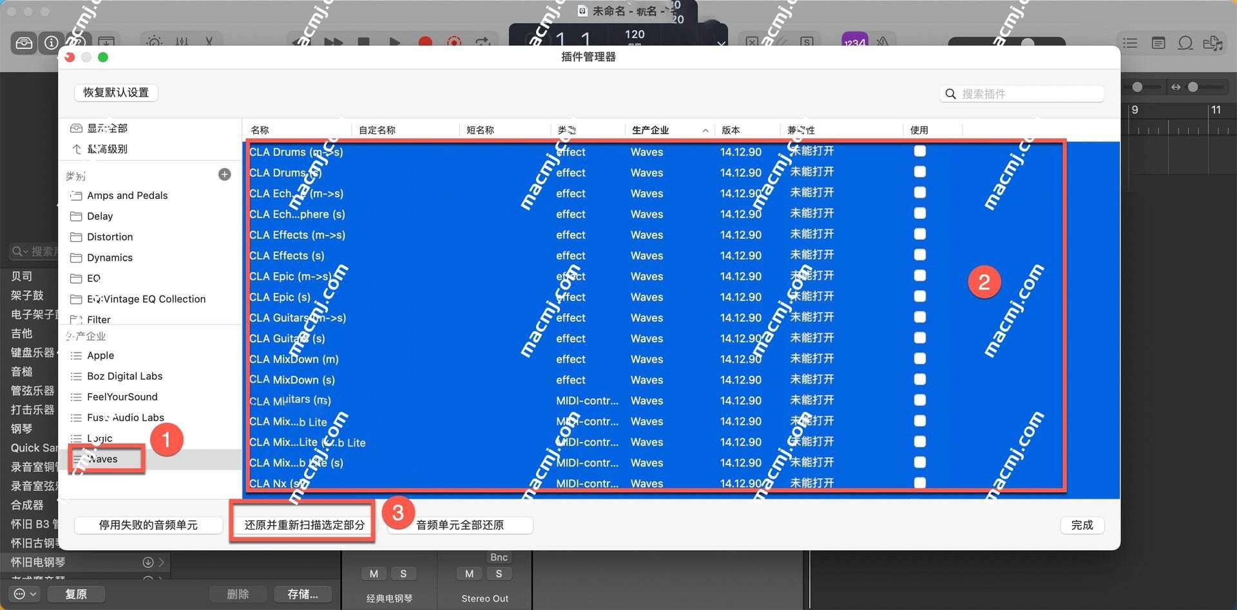Toggle use checkbox for CLA Ech...phere (s)
Viewport: 1237px width, 610px height.
coord(920,213)
